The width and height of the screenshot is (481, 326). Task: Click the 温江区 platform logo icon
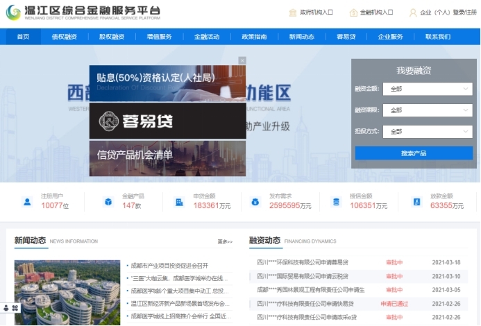(13, 12)
